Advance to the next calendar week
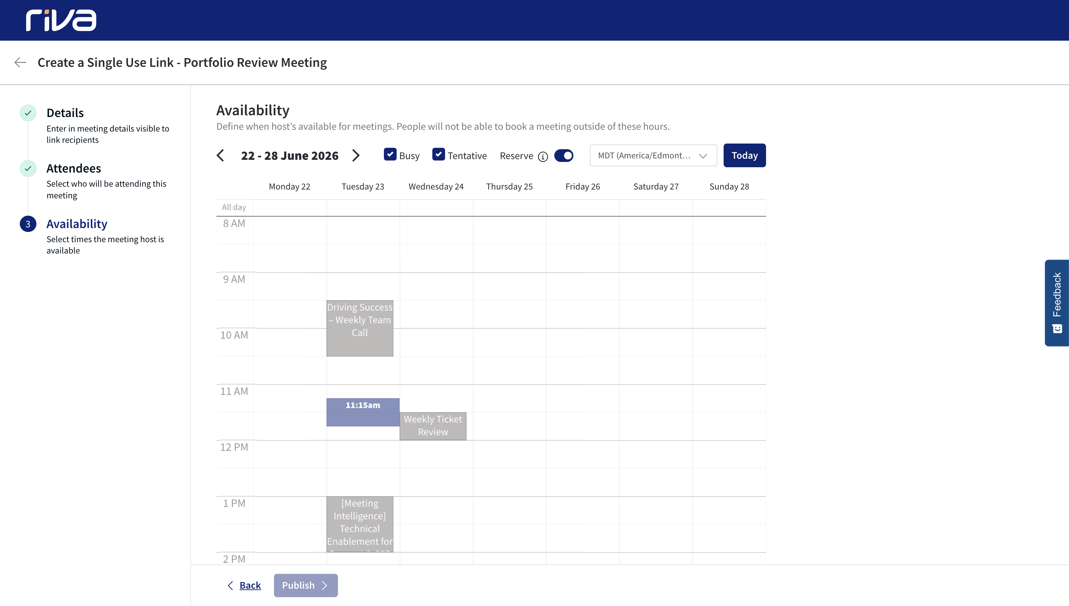The height and width of the screenshot is (606, 1069). pos(356,156)
